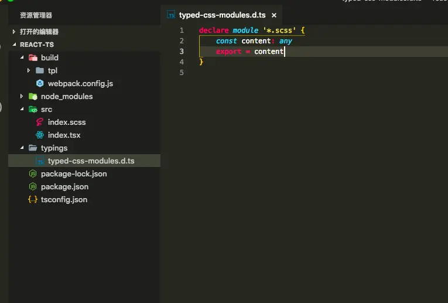Click the Sass icon beside index.scss
Screen dimensions: 448x303
point(40,122)
